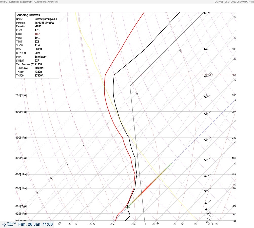Click the wind barb on the 436 height line
The width and height of the screenshot is (254, 228).
[x=207, y=48]
